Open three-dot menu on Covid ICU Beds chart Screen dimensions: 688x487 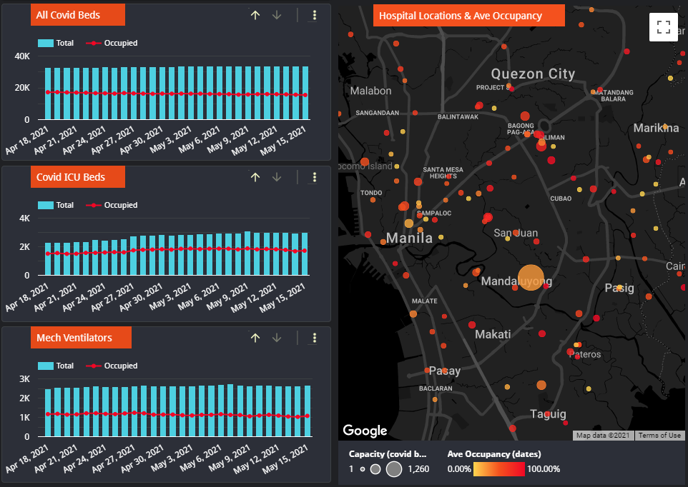click(x=314, y=177)
